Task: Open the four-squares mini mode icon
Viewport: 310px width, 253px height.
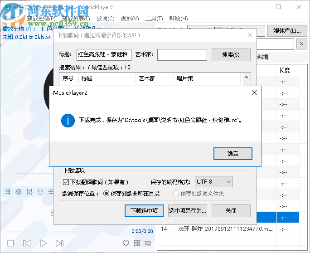Action: coord(137,243)
